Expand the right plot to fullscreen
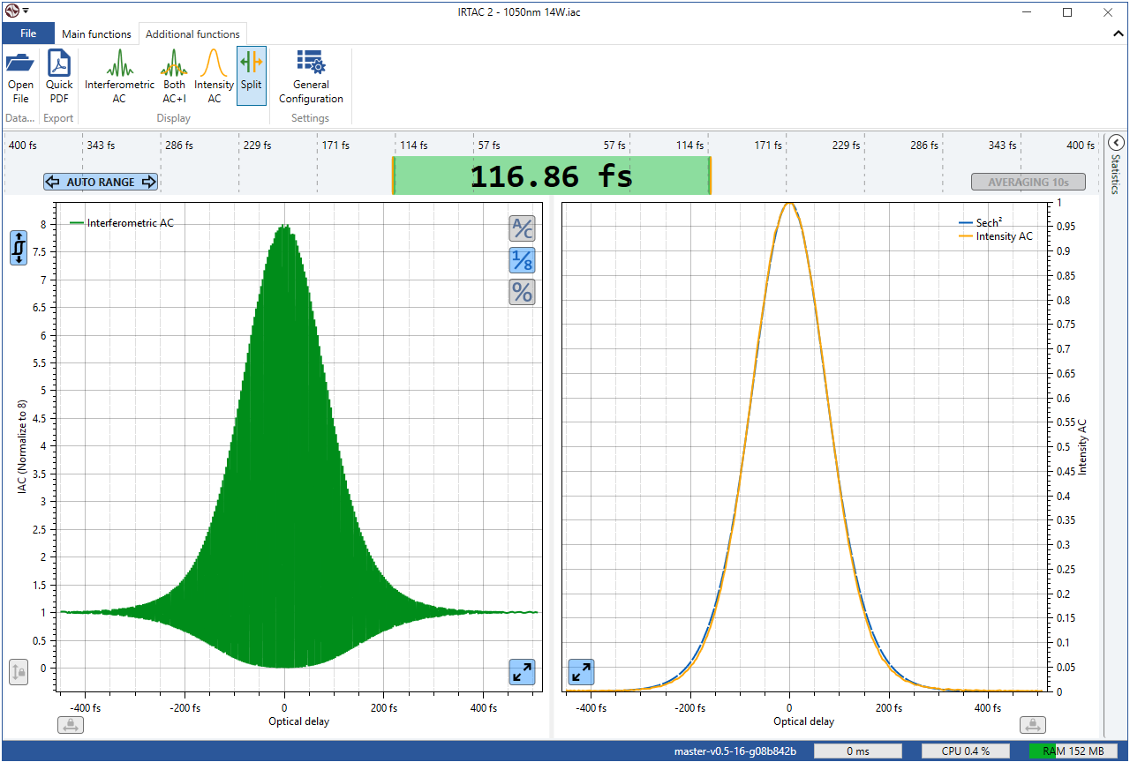The height and width of the screenshot is (762, 1130). click(582, 672)
